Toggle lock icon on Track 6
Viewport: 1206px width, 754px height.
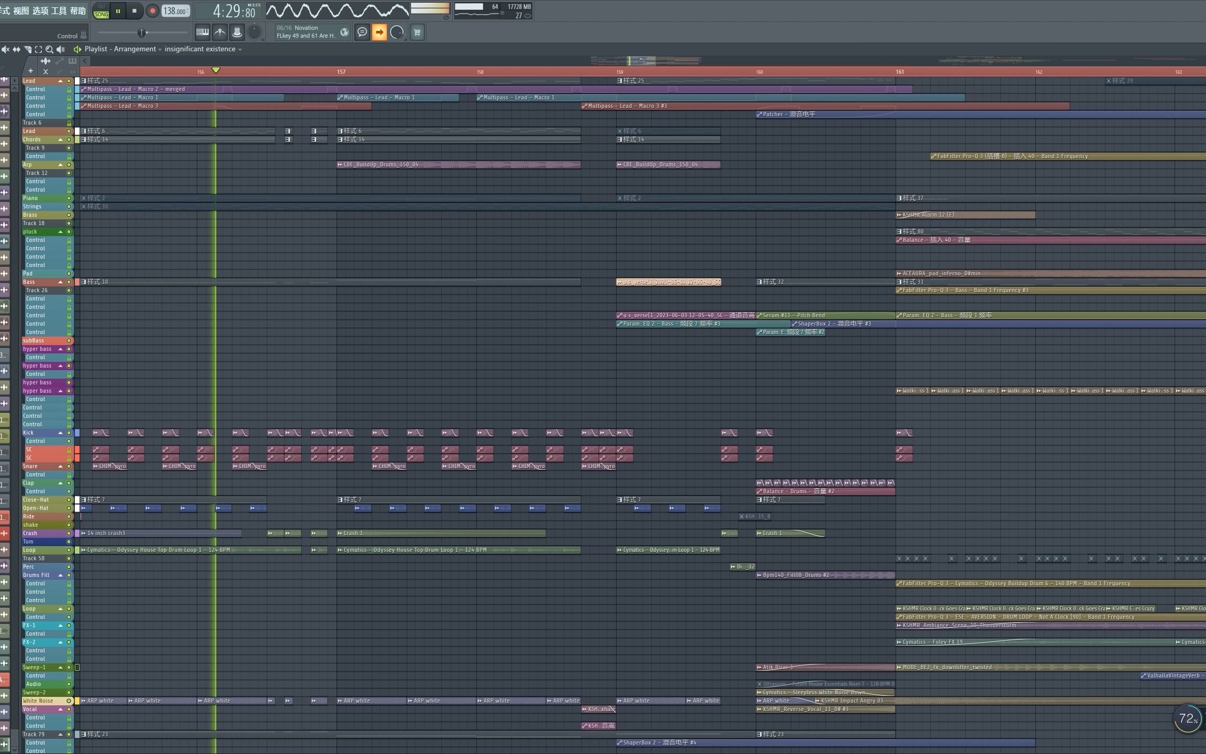[x=69, y=123]
